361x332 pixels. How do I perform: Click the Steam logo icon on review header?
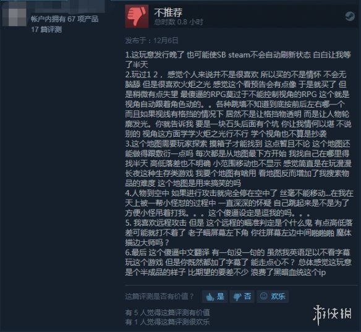click(x=350, y=16)
